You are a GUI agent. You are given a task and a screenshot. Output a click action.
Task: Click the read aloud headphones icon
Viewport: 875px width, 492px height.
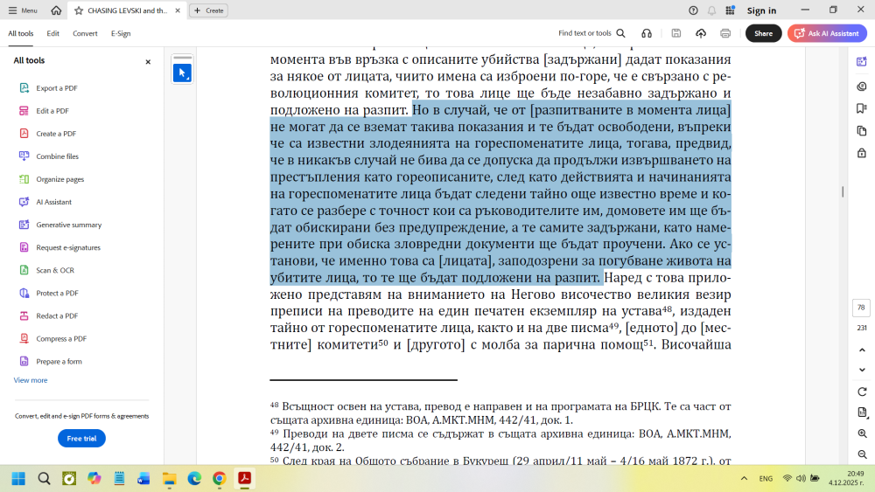(646, 33)
